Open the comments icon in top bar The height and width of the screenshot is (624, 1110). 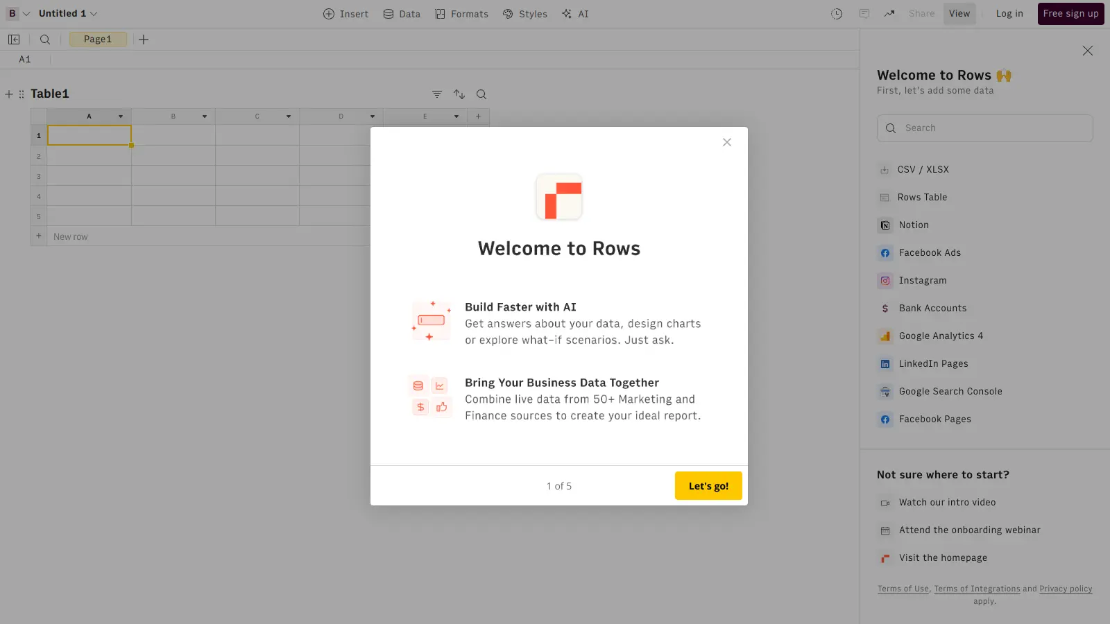click(864, 14)
